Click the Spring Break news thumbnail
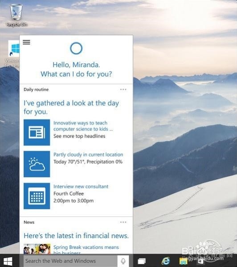 point(37,249)
